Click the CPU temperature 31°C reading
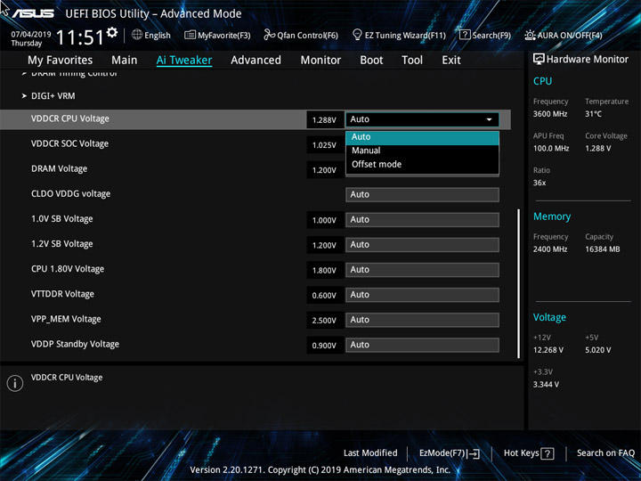 click(x=593, y=114)
